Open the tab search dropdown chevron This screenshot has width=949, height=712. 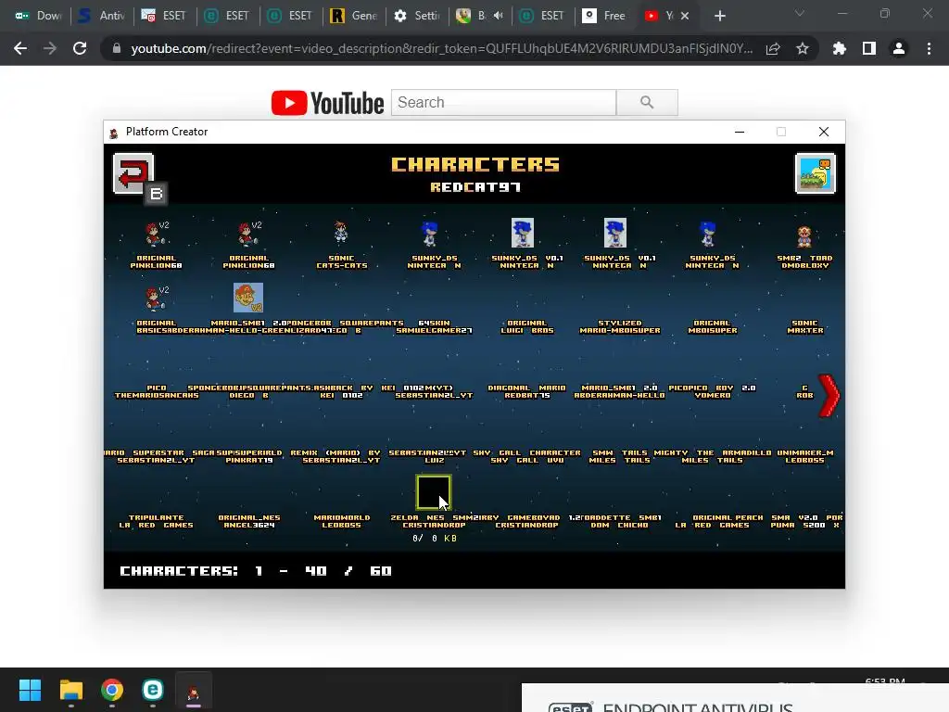(x=800, y=13)
